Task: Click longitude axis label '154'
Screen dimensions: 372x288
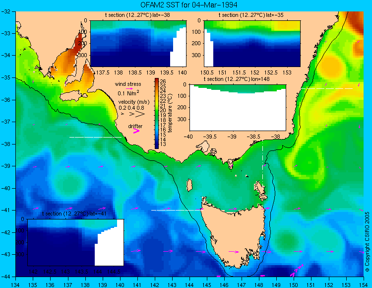Action: 363,285
